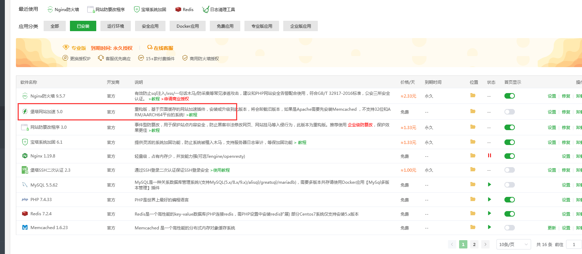Screen dimensions: 582x254
Task: Click the 首页显示 column header
Action: pos(513,82)
